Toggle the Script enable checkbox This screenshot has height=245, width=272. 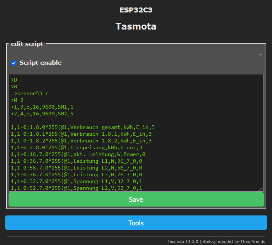coord(14,63)
